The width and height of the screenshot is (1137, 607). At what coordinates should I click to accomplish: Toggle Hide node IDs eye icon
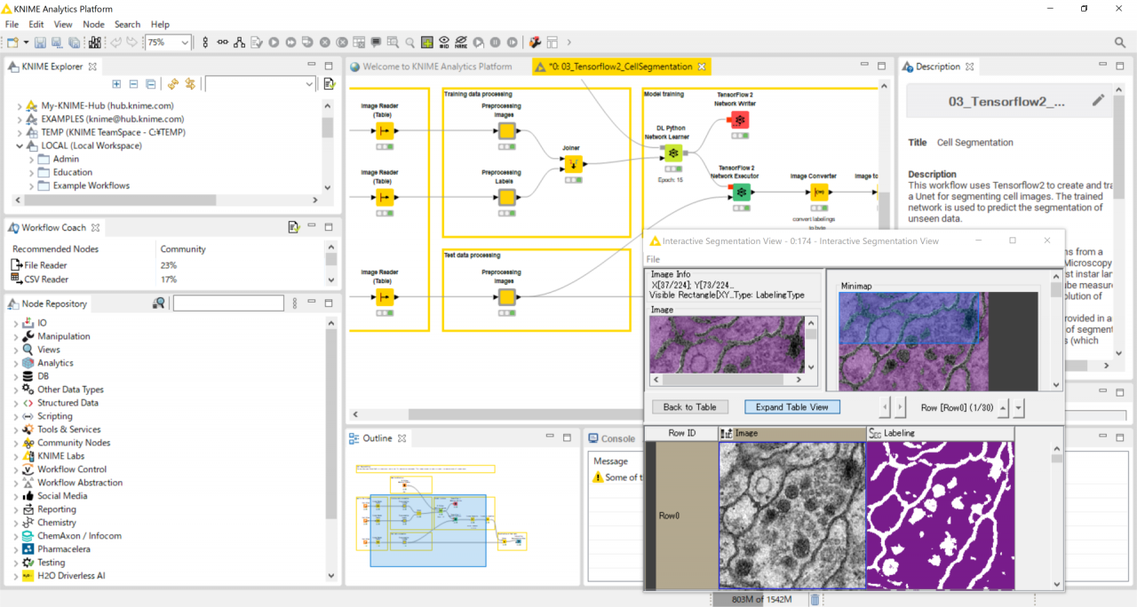tap(444, 42)
